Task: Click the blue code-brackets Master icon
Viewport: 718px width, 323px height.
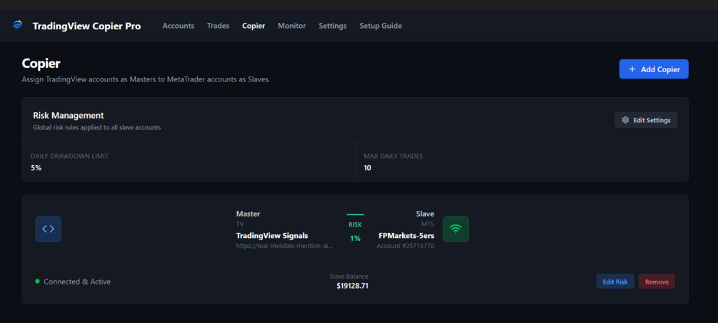Action: tap(48, 229)
